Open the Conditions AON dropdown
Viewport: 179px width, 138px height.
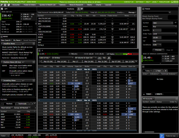coord(157,45)
